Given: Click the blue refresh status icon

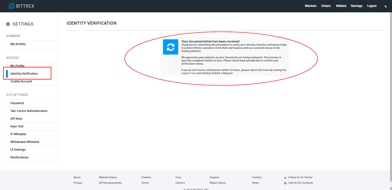Looking at the screenshot, I should 170,47.
